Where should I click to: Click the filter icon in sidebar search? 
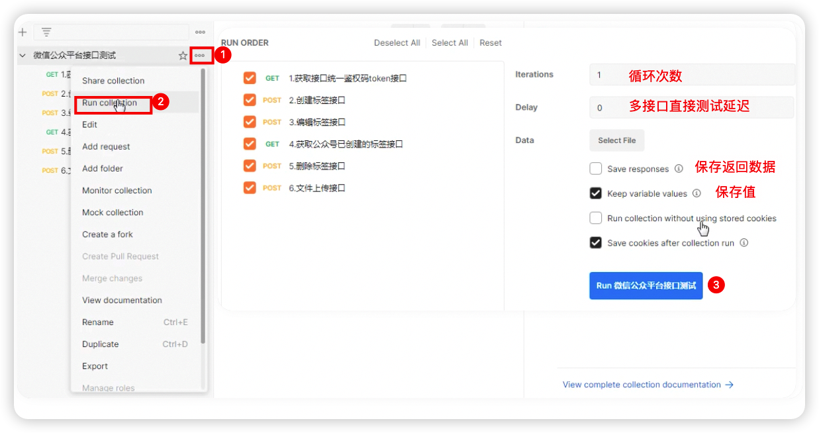click(46, 32)
